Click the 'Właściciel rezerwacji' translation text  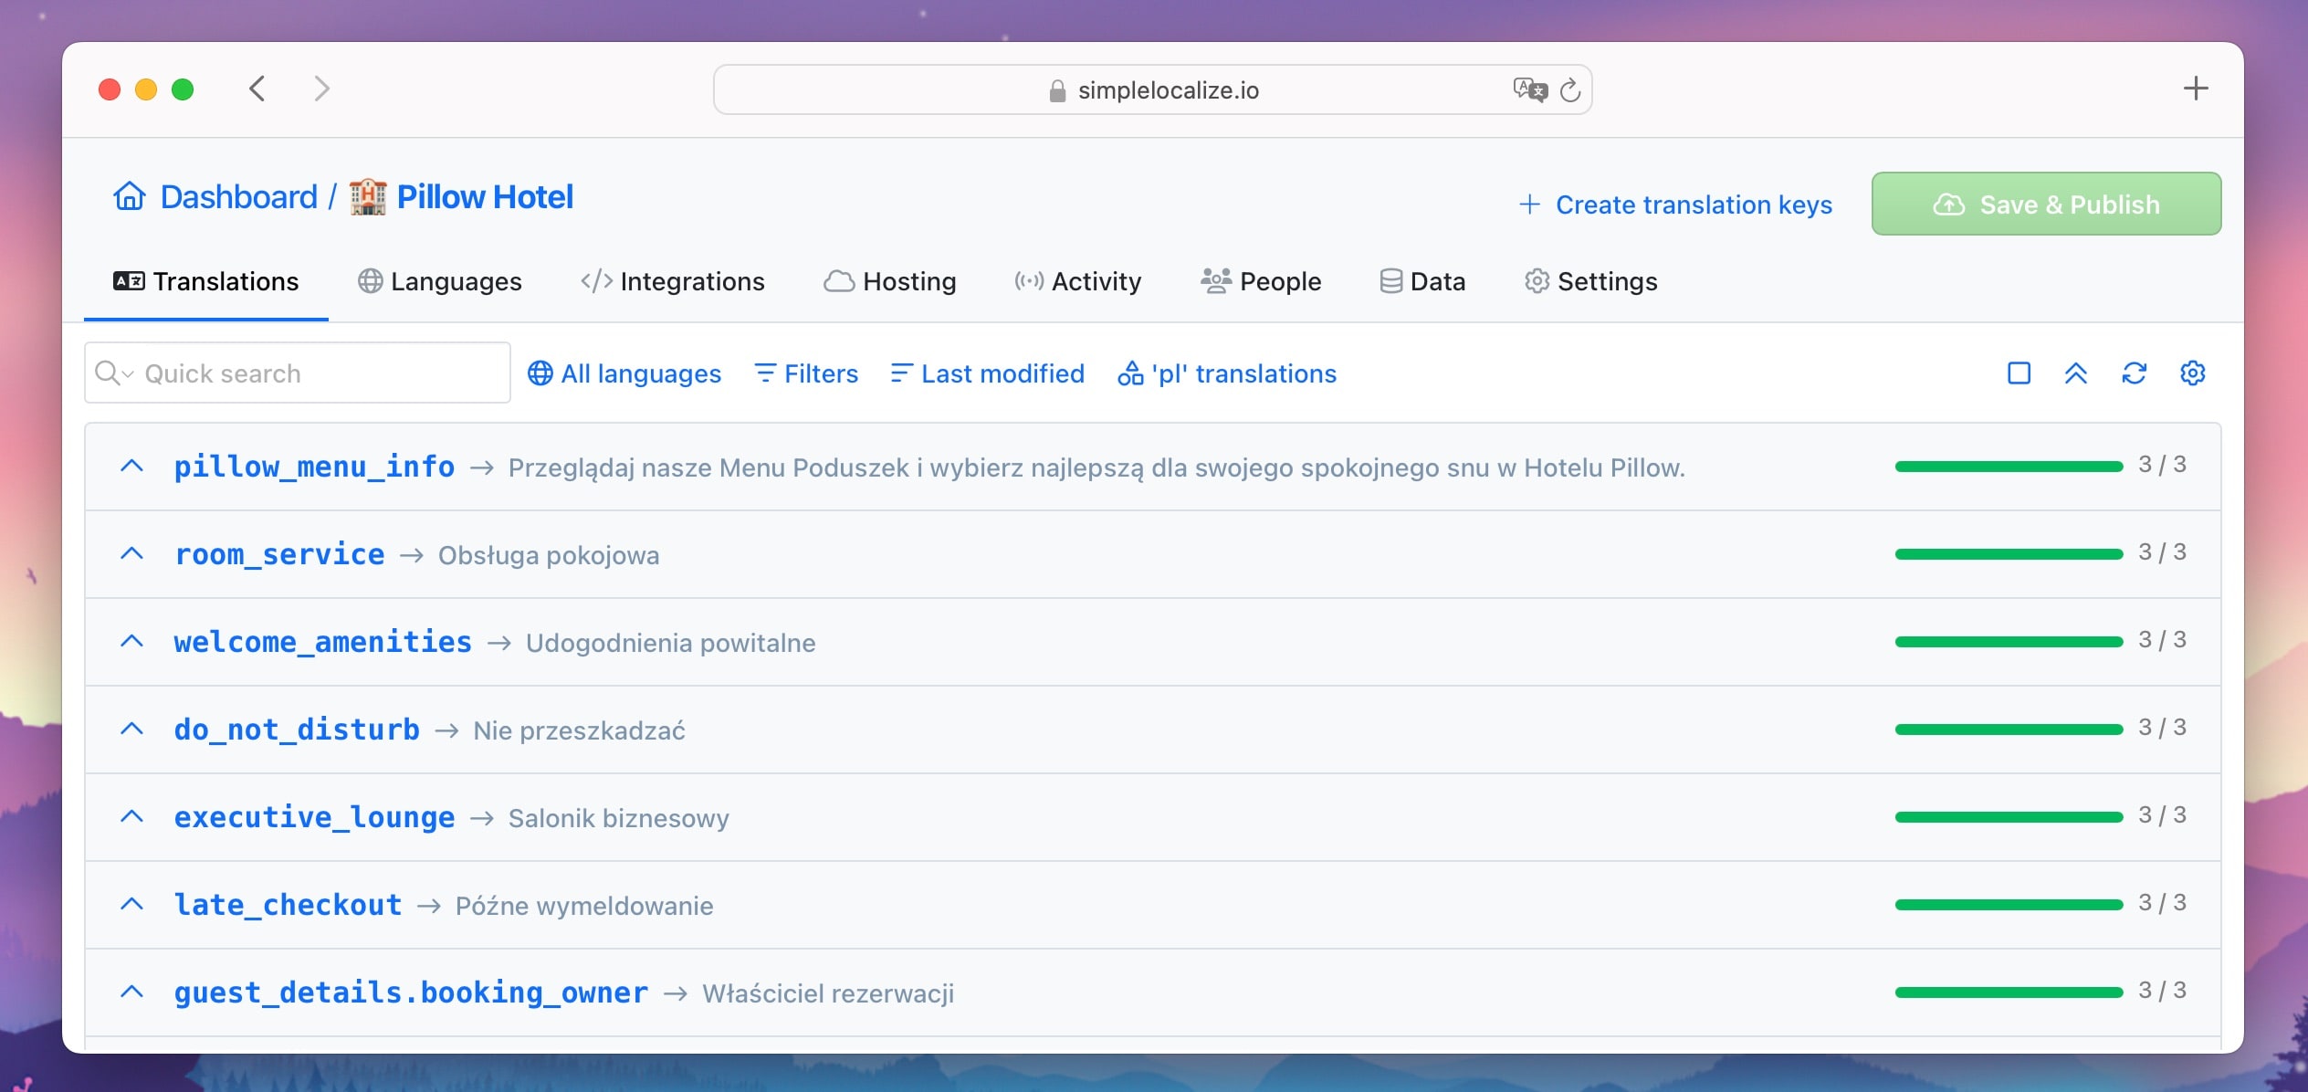tap(828, 993)
